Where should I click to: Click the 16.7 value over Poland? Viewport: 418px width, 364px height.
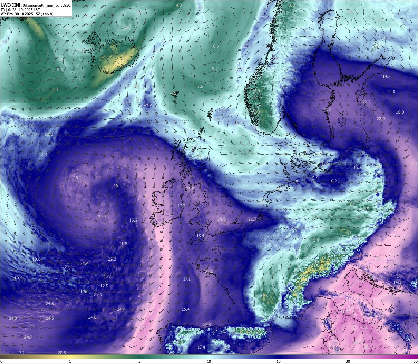coord(357,168)
